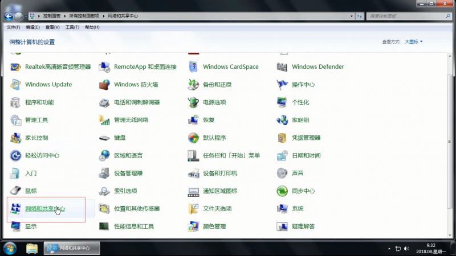Open 管理无线网络 icon
Viewport: 456px width, 256px height.
pyautogui.click(x=104, y=120)
